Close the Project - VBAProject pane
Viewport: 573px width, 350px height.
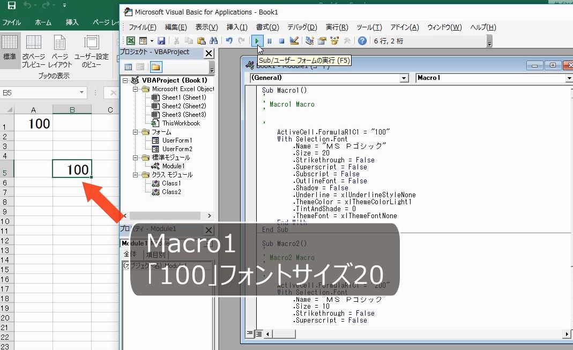(x=209, y=54)
